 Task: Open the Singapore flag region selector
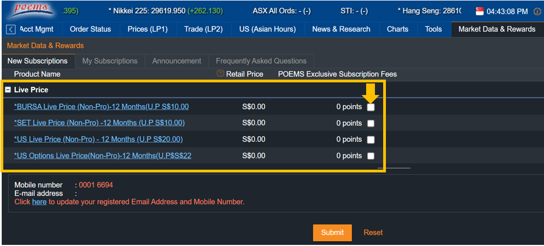(x=480, y=12)
